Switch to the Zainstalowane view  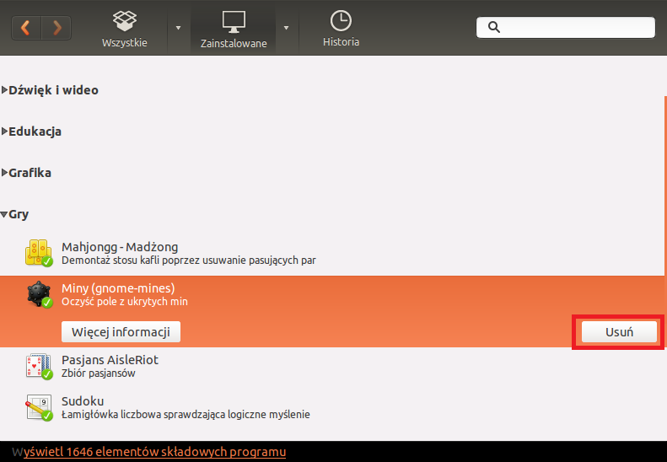(x=234, y=29)
